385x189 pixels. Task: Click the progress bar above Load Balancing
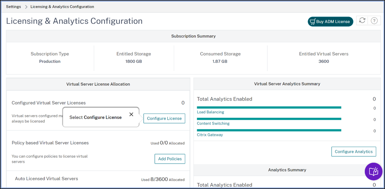(269, 107)
